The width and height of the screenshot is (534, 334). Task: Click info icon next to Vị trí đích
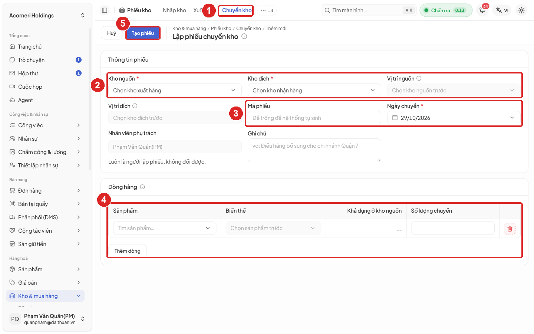point(135,106)
